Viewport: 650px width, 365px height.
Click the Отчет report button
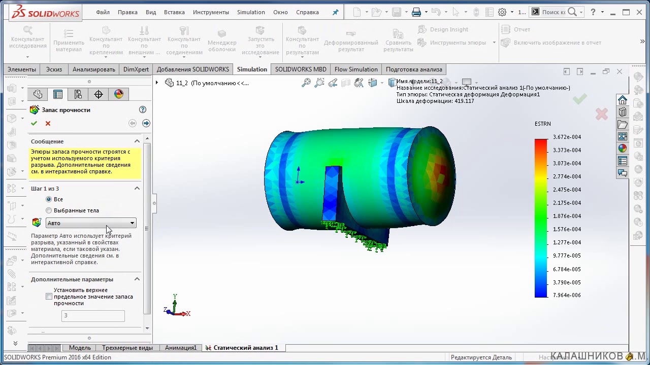coord(516,29)
